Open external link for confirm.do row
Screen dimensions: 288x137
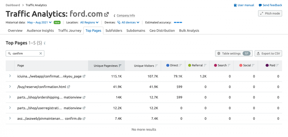[84, 118]
